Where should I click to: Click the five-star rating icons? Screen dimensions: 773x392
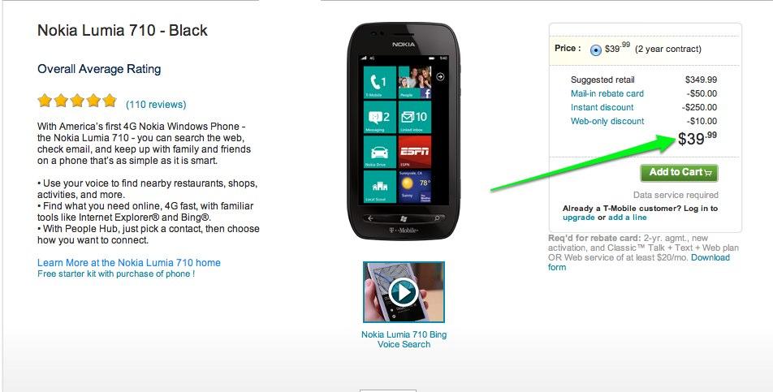(x=77, y=101)
